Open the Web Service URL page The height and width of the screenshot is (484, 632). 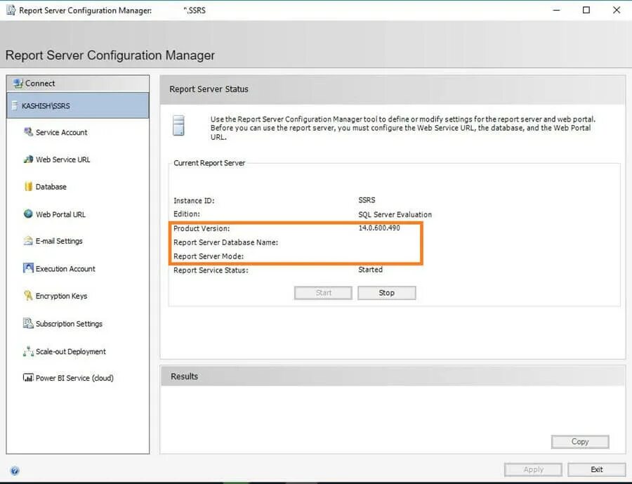click(x=63, y=159)
